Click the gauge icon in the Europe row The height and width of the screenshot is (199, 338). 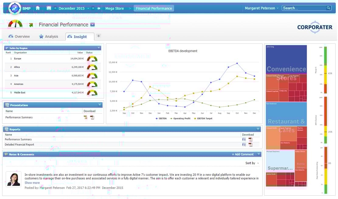tap(92, 59)
